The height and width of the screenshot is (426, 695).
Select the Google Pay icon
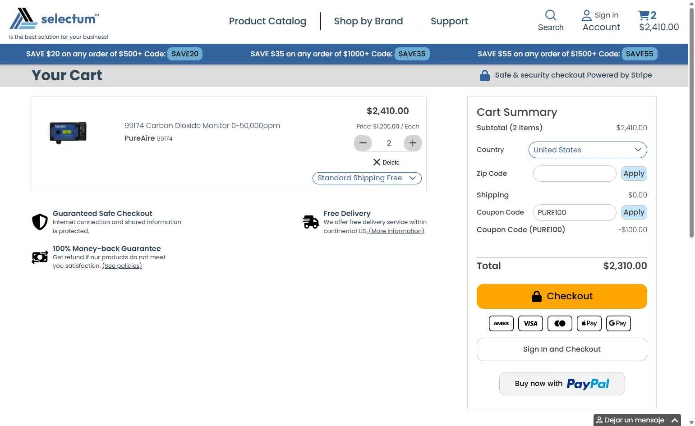coord(618,323)
